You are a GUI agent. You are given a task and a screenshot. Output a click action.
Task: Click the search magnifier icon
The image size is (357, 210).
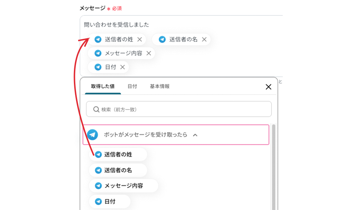[96, 109]
